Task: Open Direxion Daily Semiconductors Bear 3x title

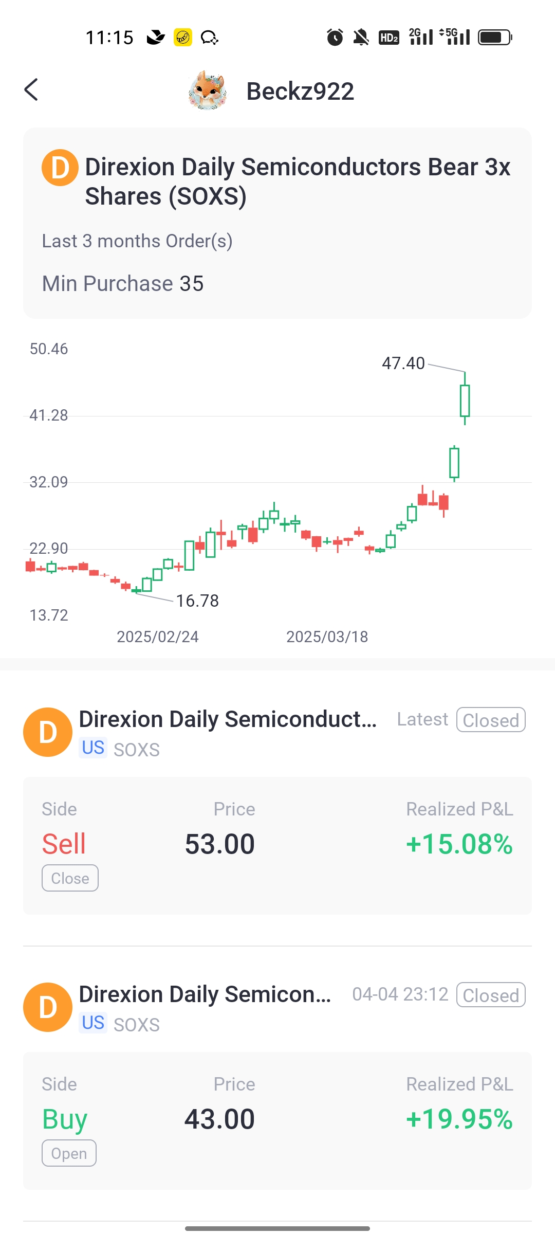Action: (x=298, y=181)
